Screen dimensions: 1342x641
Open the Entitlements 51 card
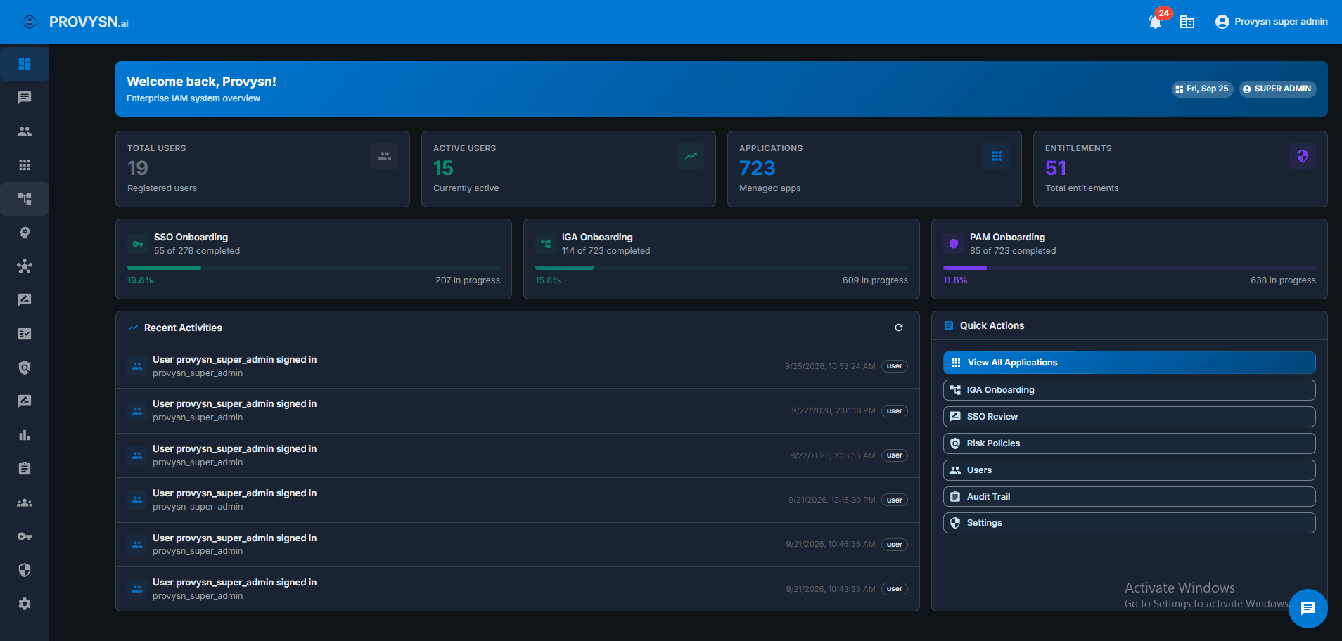1180,169
